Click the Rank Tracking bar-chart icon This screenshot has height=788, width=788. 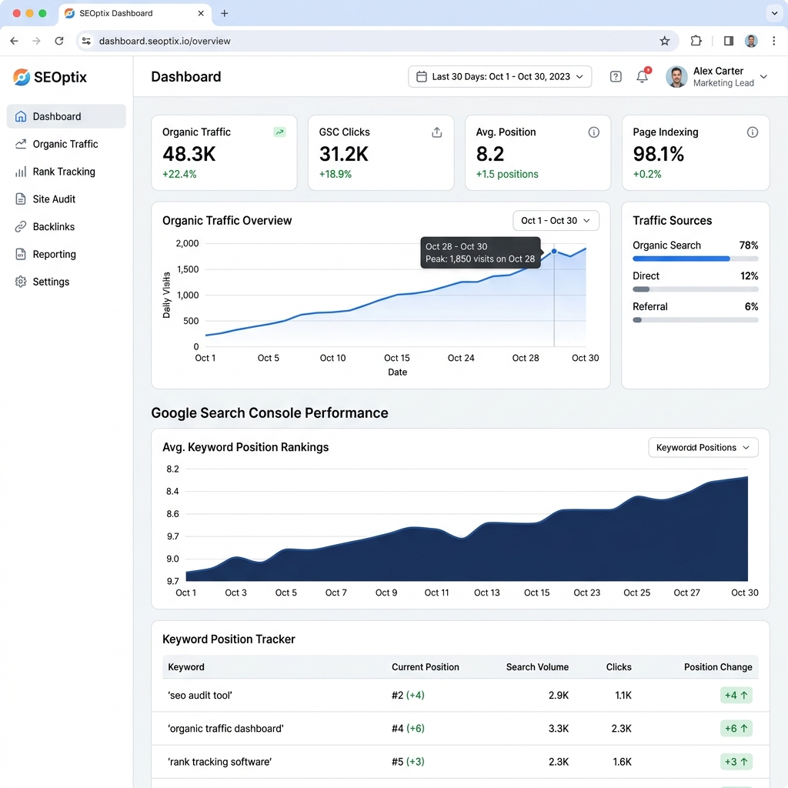(21, 172)
